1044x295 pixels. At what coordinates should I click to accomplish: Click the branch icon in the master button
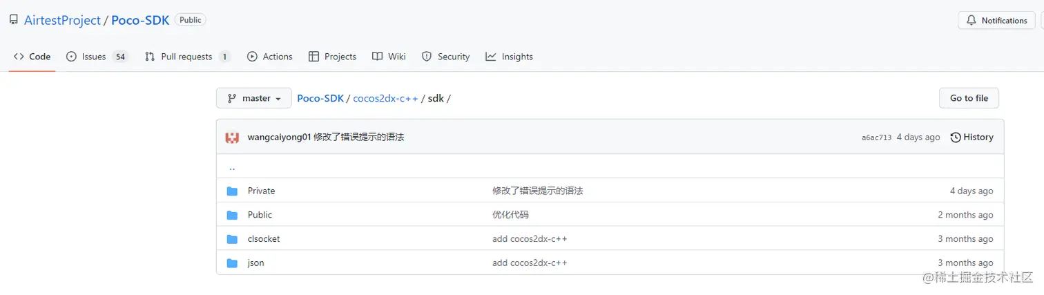tap(232, 98)
